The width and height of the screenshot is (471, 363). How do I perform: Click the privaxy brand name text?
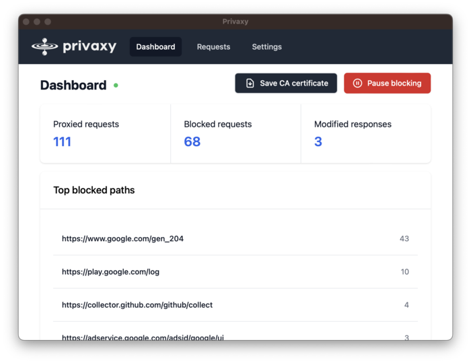click(x=89, y=46)
